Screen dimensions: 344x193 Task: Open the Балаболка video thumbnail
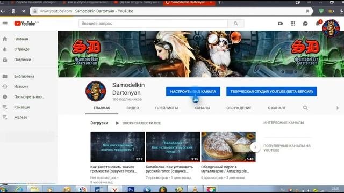pyautogui.click(x=173, y=147)
